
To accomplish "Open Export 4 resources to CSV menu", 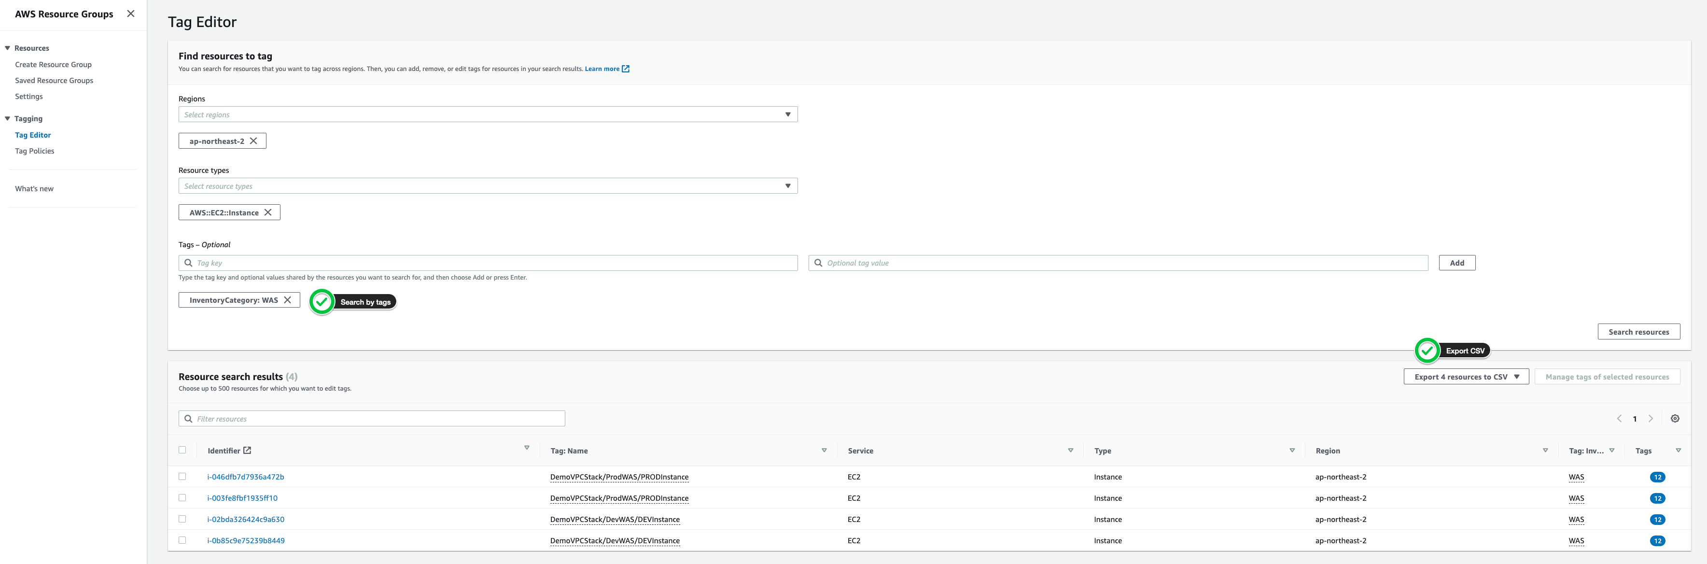I will [1465, 377].
